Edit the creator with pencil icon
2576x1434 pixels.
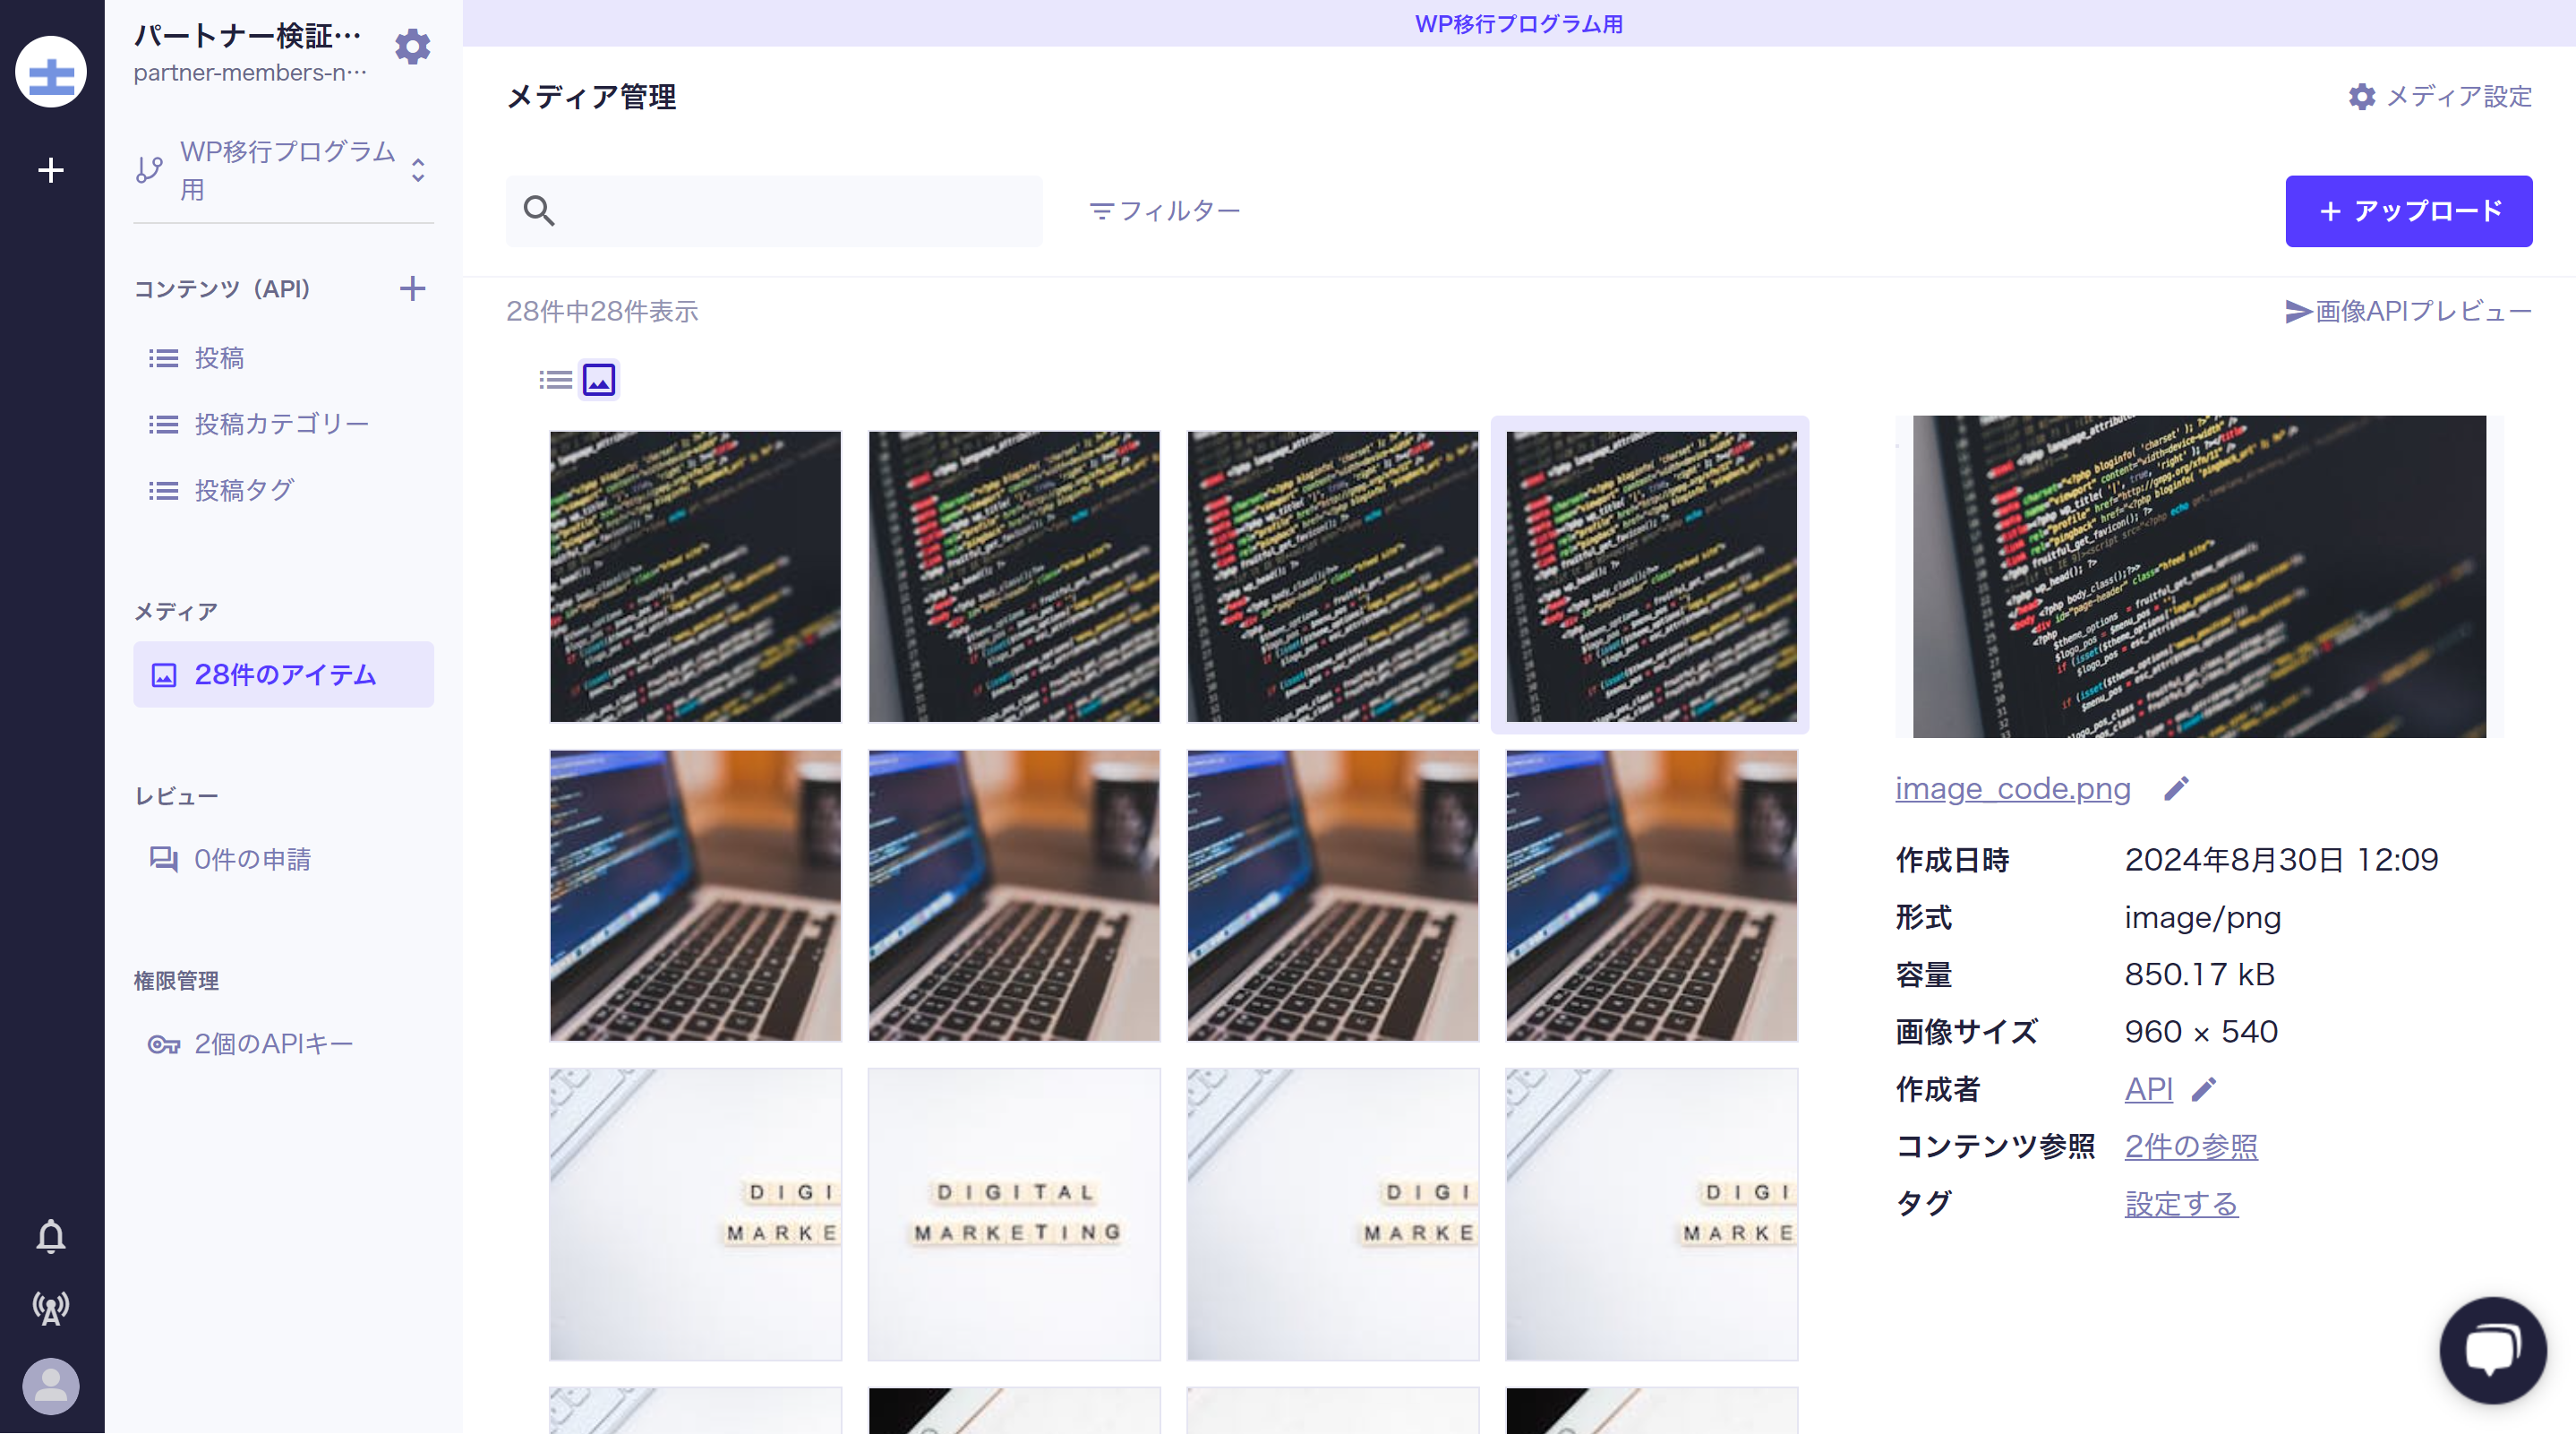coord(2204,1089)
